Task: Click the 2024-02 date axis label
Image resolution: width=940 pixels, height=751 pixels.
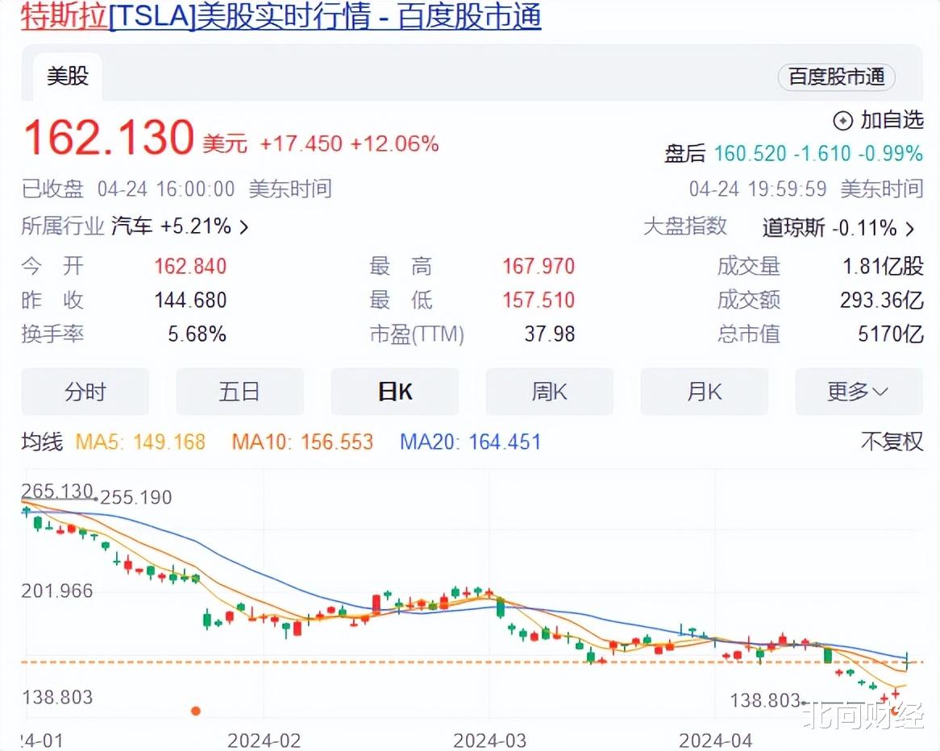Action: pos(264,741)
